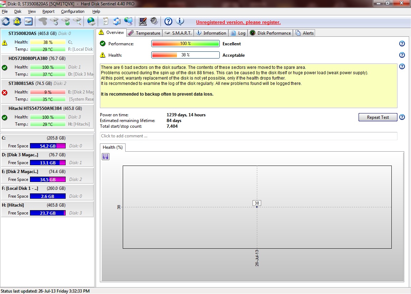This screenshot has width=411, height=294.
Task: Click the send report email icon
Action: [117, 21]
